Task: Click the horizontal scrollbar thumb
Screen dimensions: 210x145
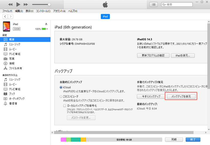Action: click(124, 132)
